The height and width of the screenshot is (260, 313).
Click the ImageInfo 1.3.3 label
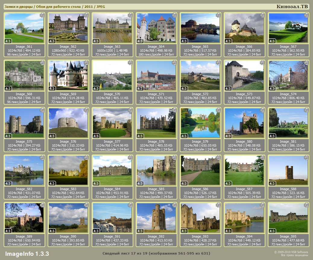click(27, 254)
